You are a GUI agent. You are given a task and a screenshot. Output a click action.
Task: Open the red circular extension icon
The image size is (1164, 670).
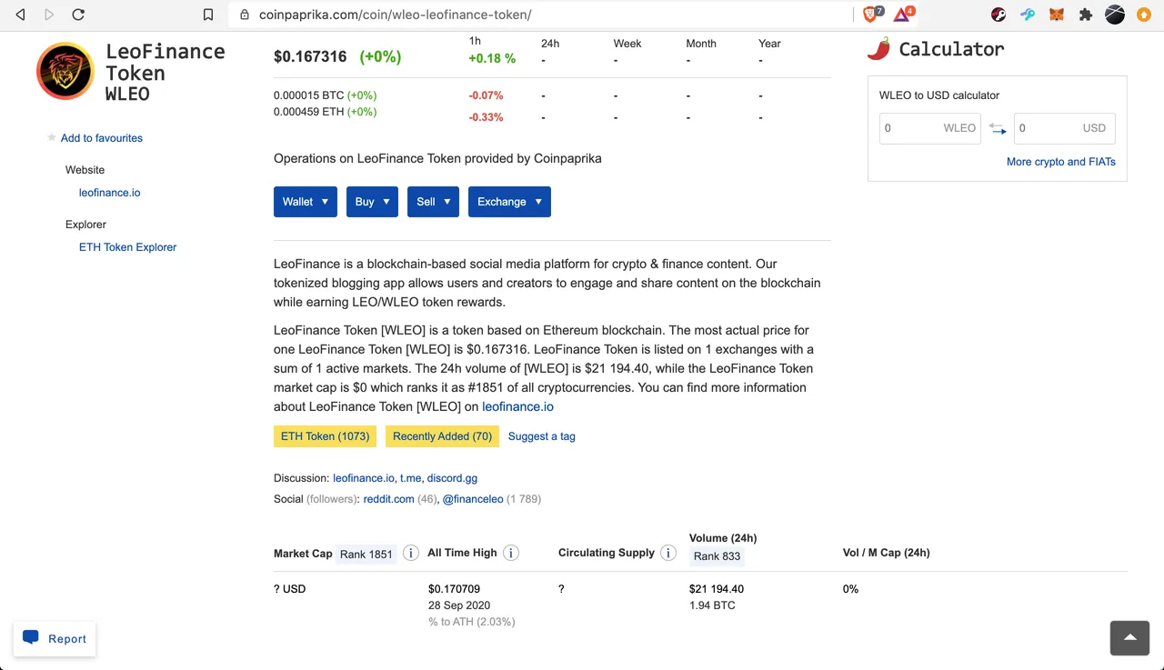998,15
